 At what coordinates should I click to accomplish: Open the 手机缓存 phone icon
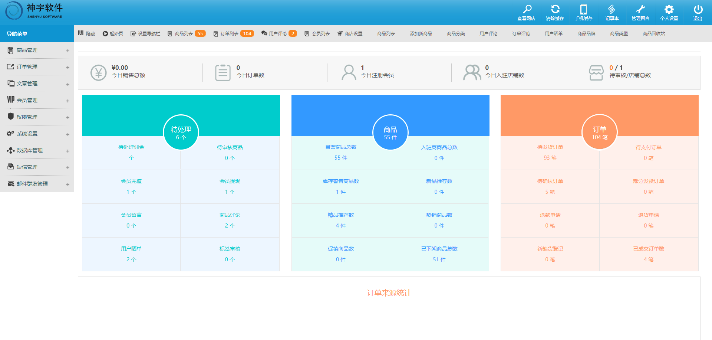click(x=583, y=9)
